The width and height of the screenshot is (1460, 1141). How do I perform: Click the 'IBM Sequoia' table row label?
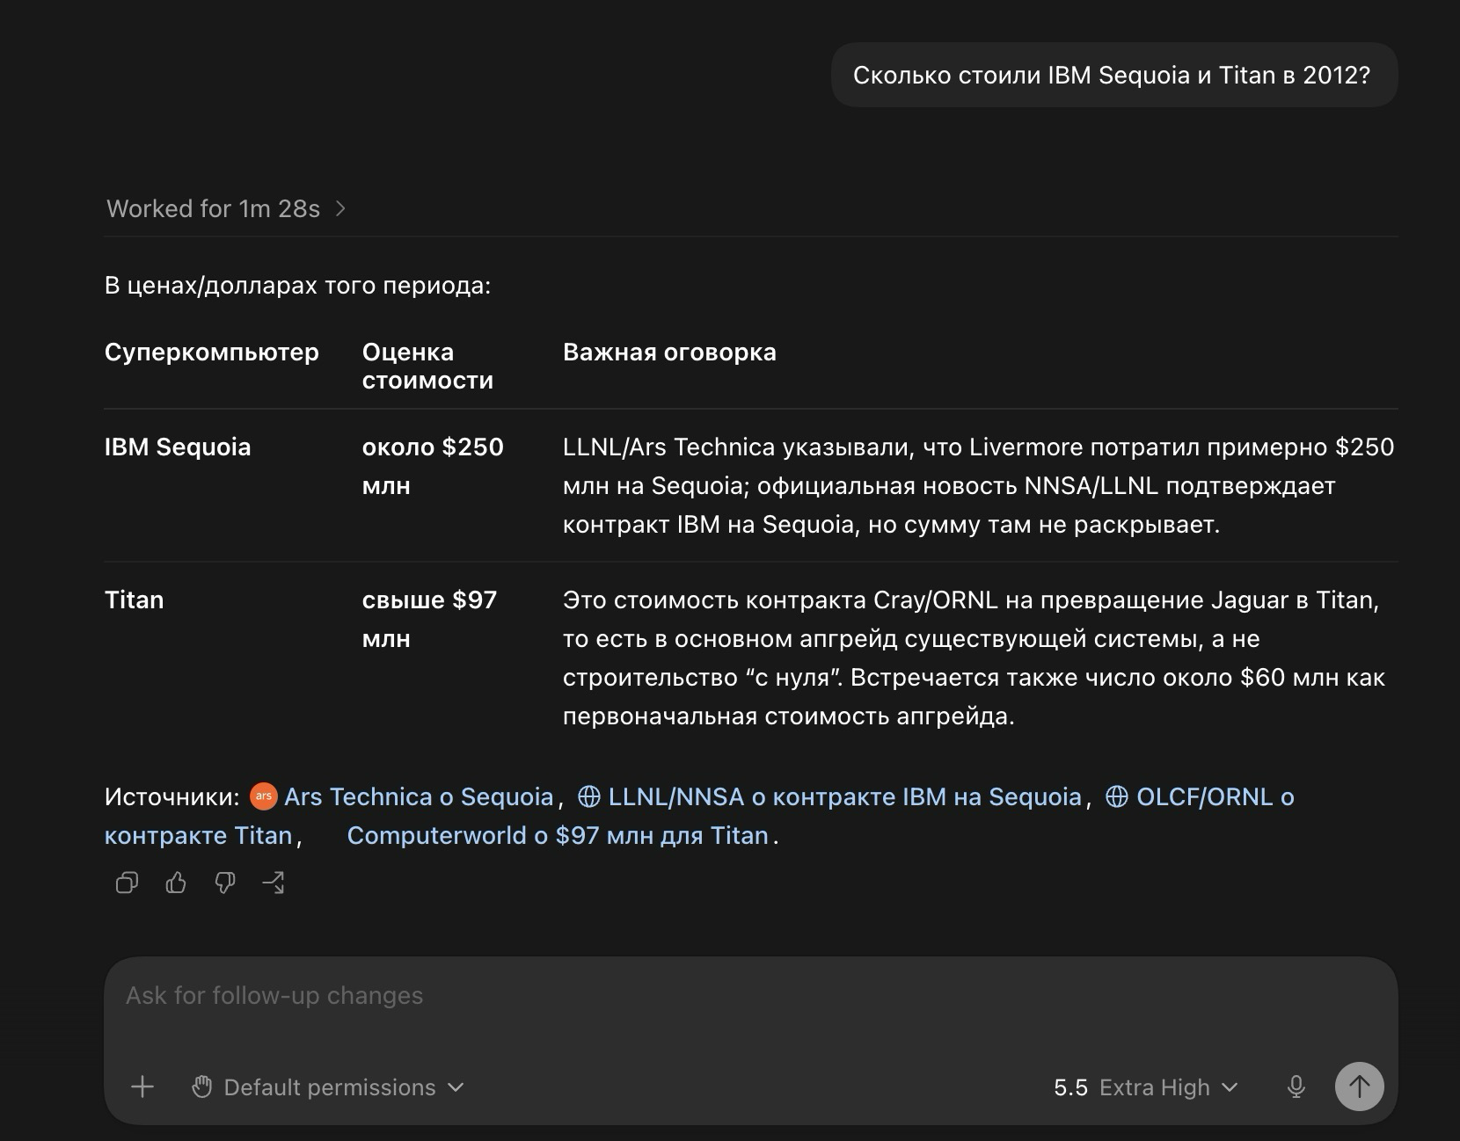click(178, 447)
